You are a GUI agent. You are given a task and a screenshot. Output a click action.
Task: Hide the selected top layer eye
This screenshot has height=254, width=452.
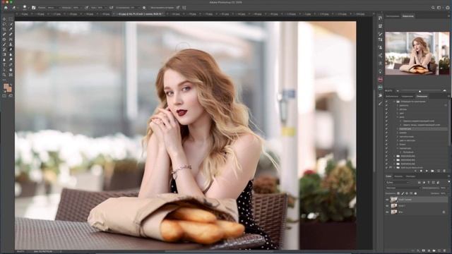(x=387, y=199)
